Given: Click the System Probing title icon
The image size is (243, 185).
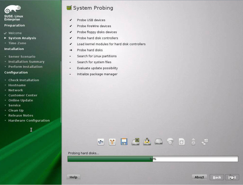Looking at the screenshot, I should pyautogui.click(x=69, y=8).
